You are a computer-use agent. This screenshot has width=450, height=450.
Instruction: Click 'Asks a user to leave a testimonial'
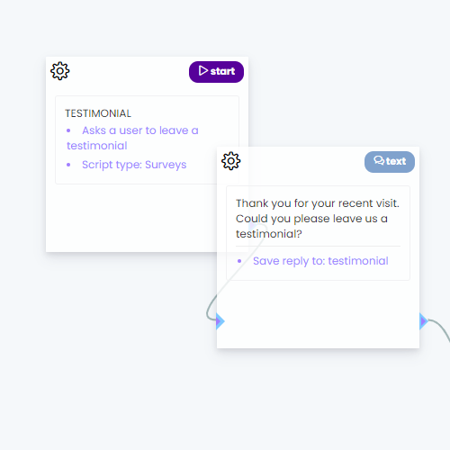(132, 138)
